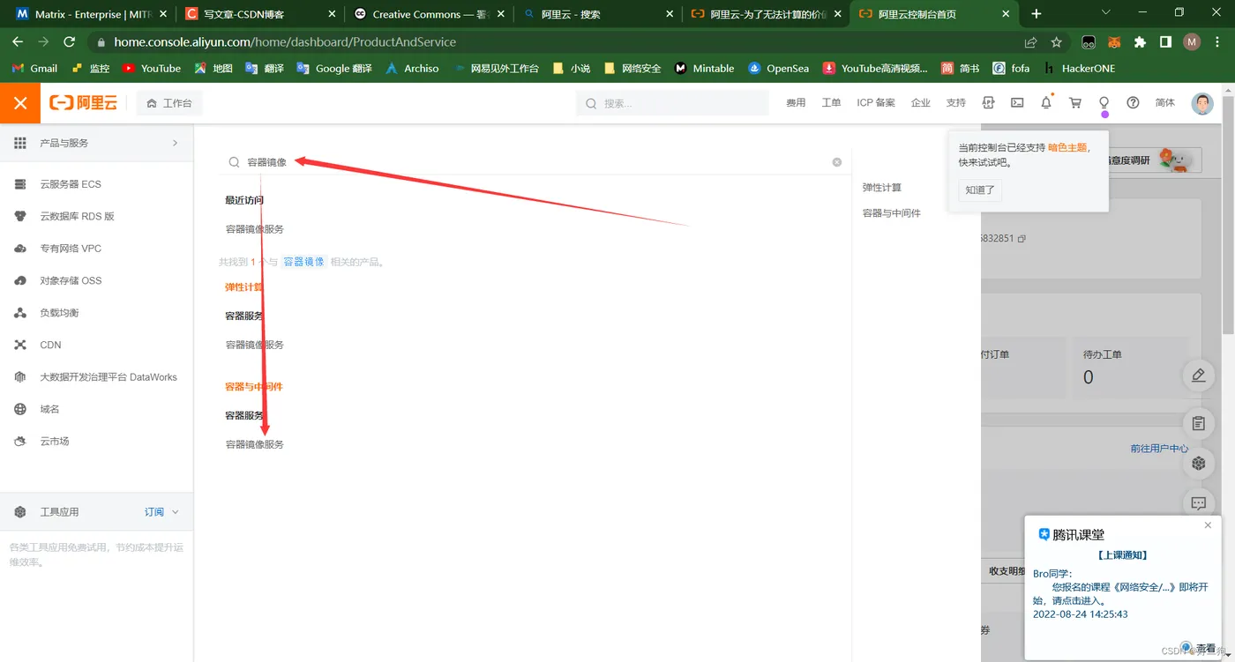Viewport: 1235px width, 662px height.
Task: Switch to 写文章-CSDN博客 tab
Action: (x=260, y=14)
